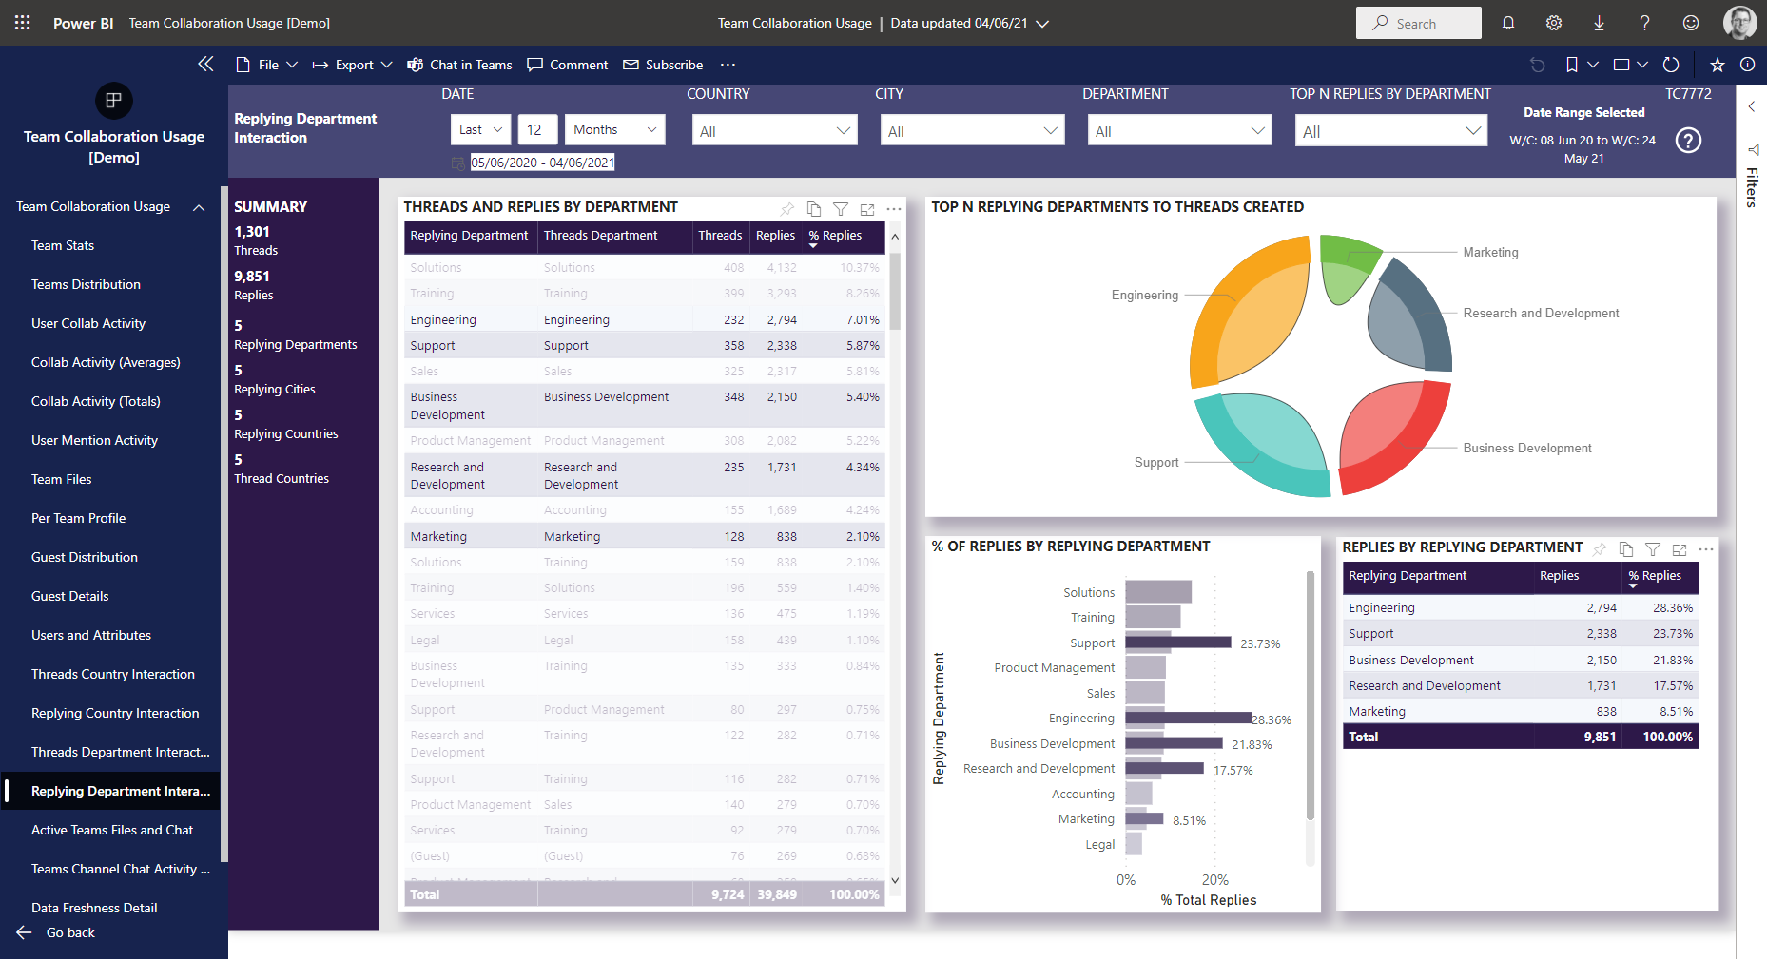Edit the relative date number field 12
This screenshot has width=1767, height=959.
pyautogui.click(x=536, y=130)
